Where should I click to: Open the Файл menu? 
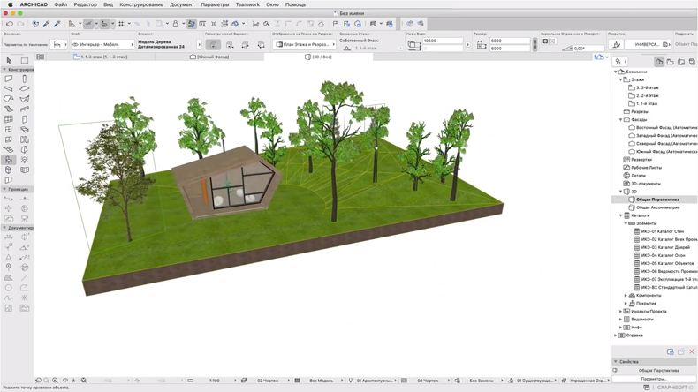(x=61, y=4)
